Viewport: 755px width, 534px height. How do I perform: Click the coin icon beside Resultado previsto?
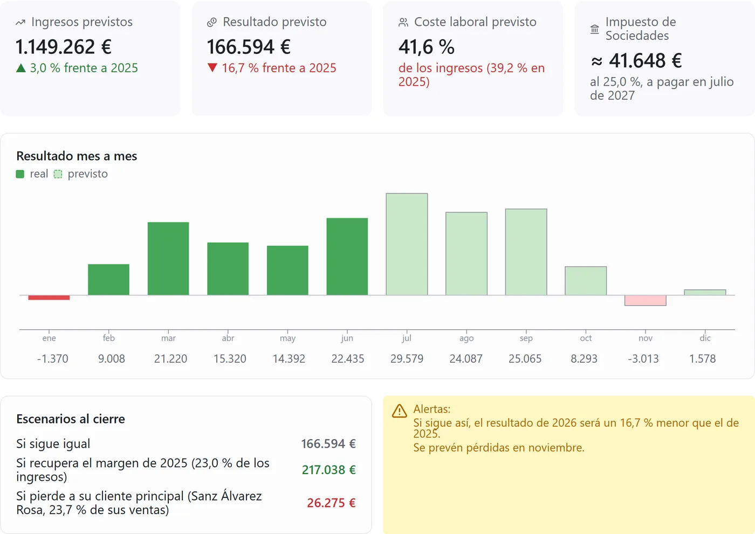click(x=212, y=23)
